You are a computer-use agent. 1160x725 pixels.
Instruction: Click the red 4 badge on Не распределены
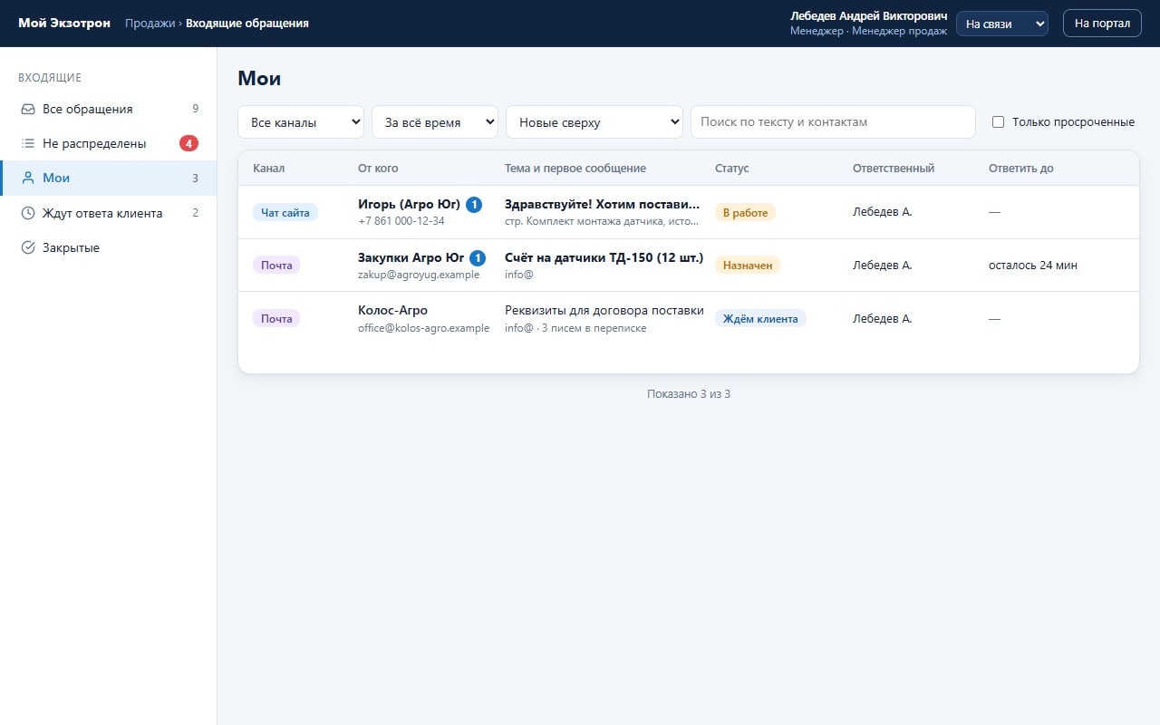coord(188,143)
